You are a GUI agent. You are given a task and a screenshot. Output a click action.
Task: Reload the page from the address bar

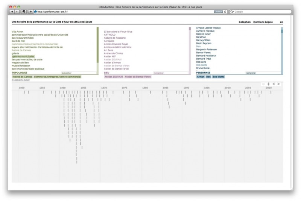tap(225, 12)
